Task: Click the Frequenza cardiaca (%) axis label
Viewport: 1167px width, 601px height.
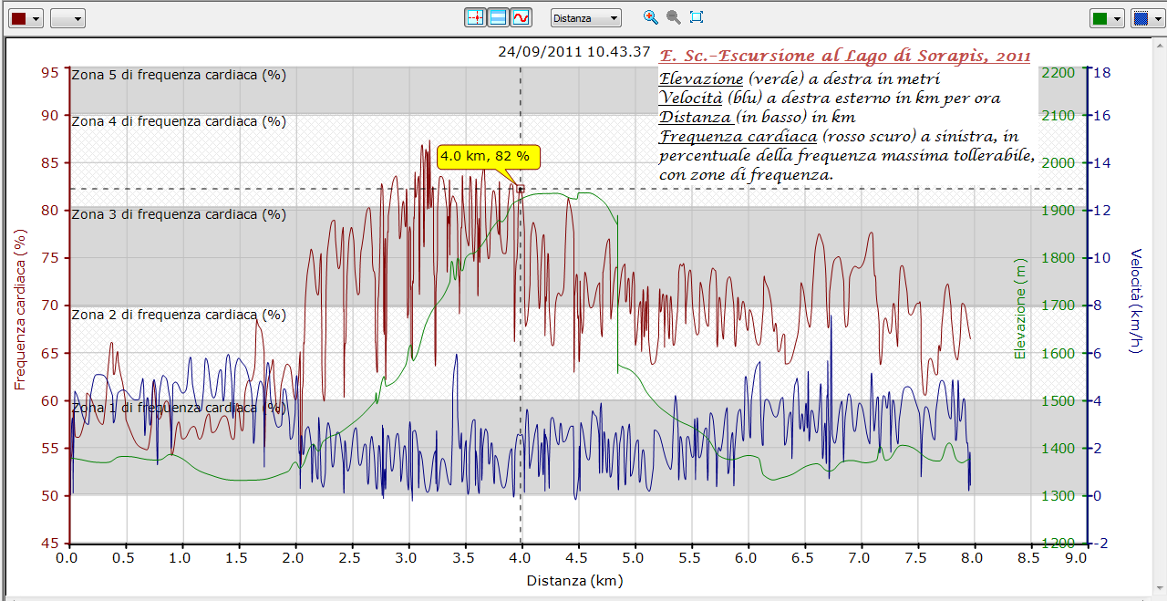Action: coord(20,309)
